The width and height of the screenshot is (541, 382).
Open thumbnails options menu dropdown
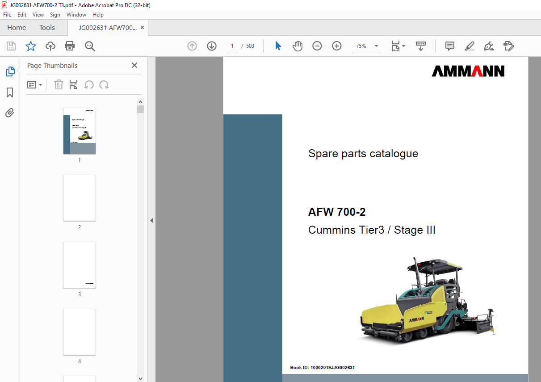point(34,84)
